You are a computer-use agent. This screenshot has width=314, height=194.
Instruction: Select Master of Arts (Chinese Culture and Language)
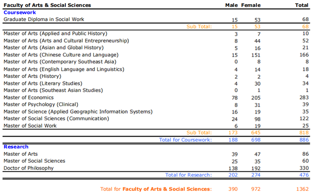(61, 55)
